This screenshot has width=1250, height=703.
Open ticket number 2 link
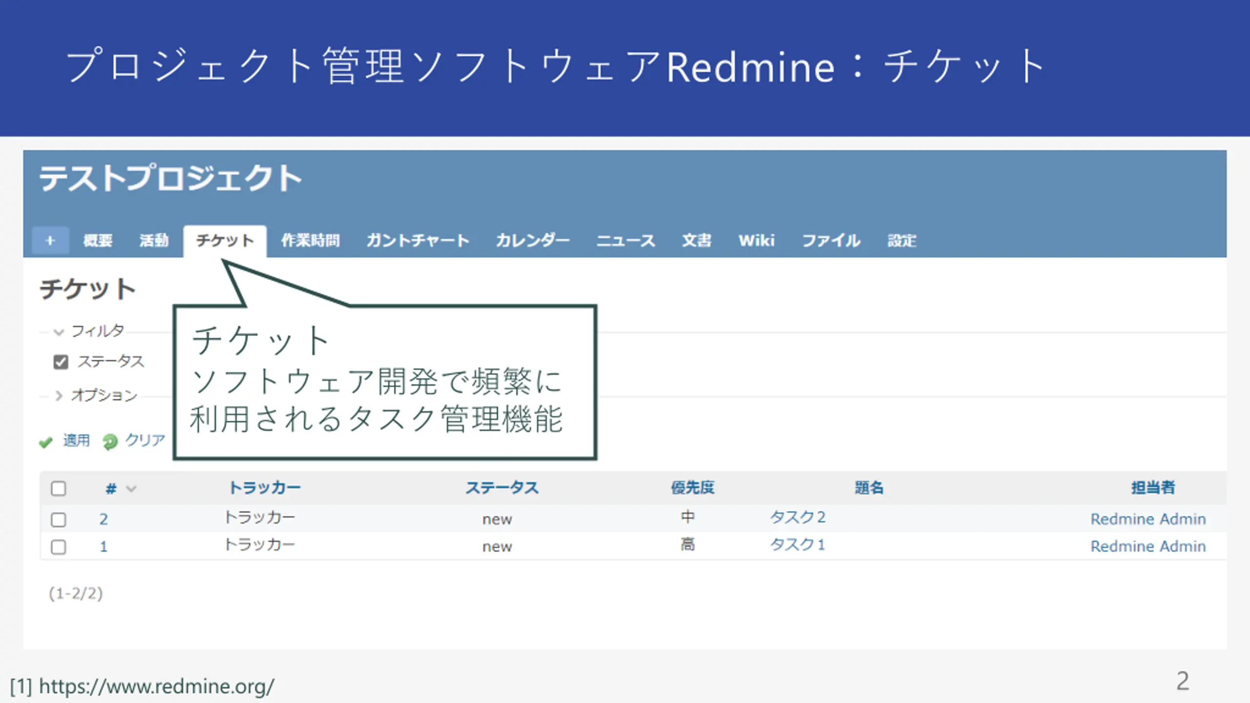[x=104, y=519]
